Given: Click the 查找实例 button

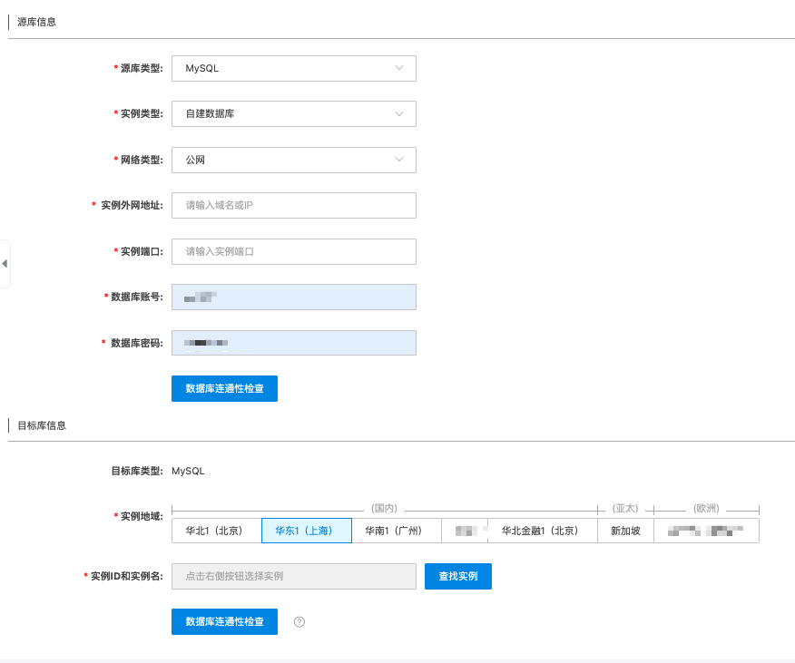Looking at the screenshot, I should point(457,576).
